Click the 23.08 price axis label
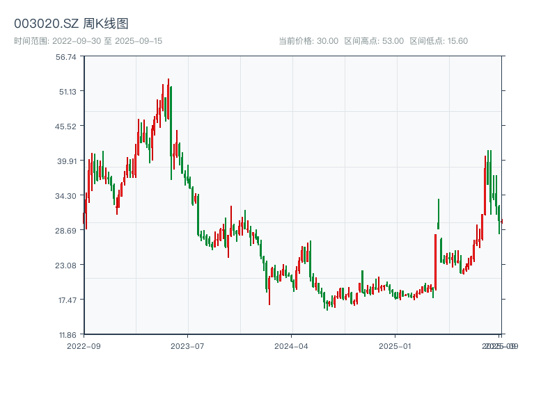 click(x=66, y=265)
